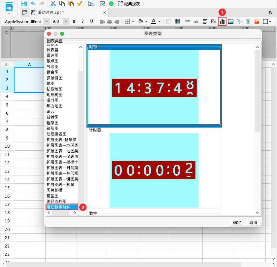Select 扩展图表—时间类 entry
Viewport: 277px width, 267px height.
[62, 168]
